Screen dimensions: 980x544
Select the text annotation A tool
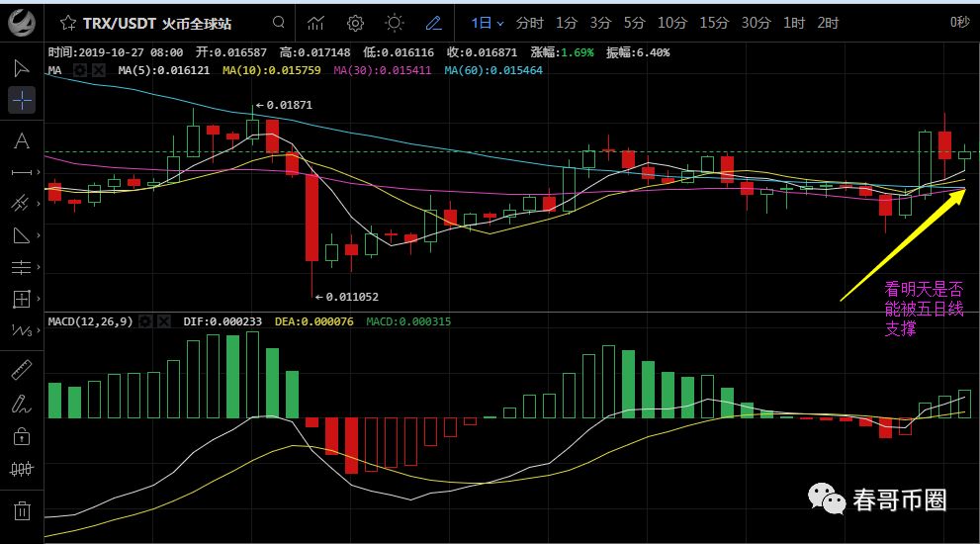[x=21, y=140]
